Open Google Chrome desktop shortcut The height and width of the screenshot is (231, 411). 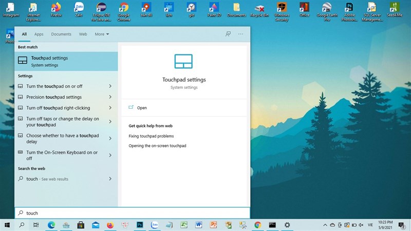[123, 9]
